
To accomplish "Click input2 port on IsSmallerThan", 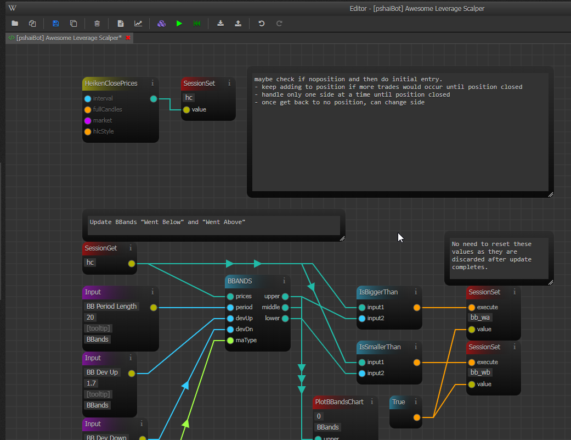I will coord(361,374).
